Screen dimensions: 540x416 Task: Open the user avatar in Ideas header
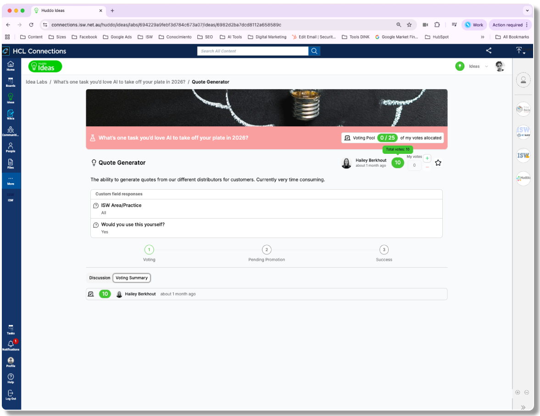coord(500,66)
